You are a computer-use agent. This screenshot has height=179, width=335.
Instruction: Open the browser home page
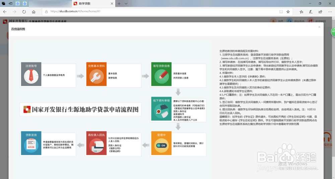click(33, 12)
